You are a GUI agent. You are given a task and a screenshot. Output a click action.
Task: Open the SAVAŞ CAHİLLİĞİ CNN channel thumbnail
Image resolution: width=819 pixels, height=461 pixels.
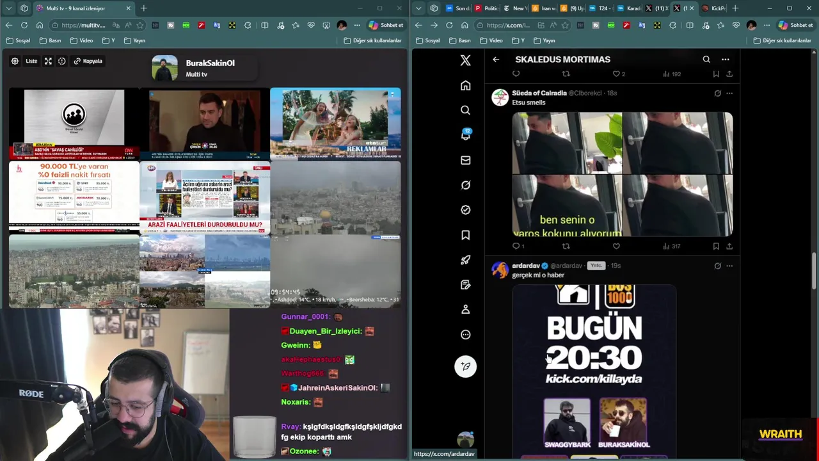pos(74,124)
